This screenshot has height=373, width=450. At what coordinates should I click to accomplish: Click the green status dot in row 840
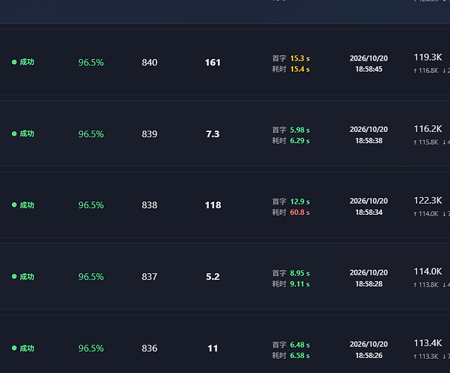pyautogui.click(x=14, y=62)
